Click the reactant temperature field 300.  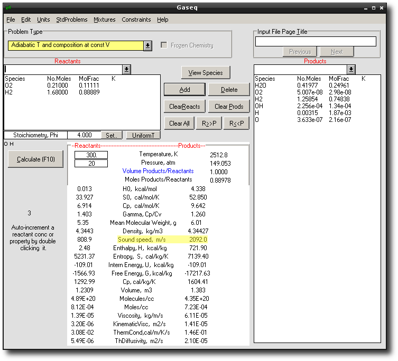pyautogui.click(x=91, y=155)
